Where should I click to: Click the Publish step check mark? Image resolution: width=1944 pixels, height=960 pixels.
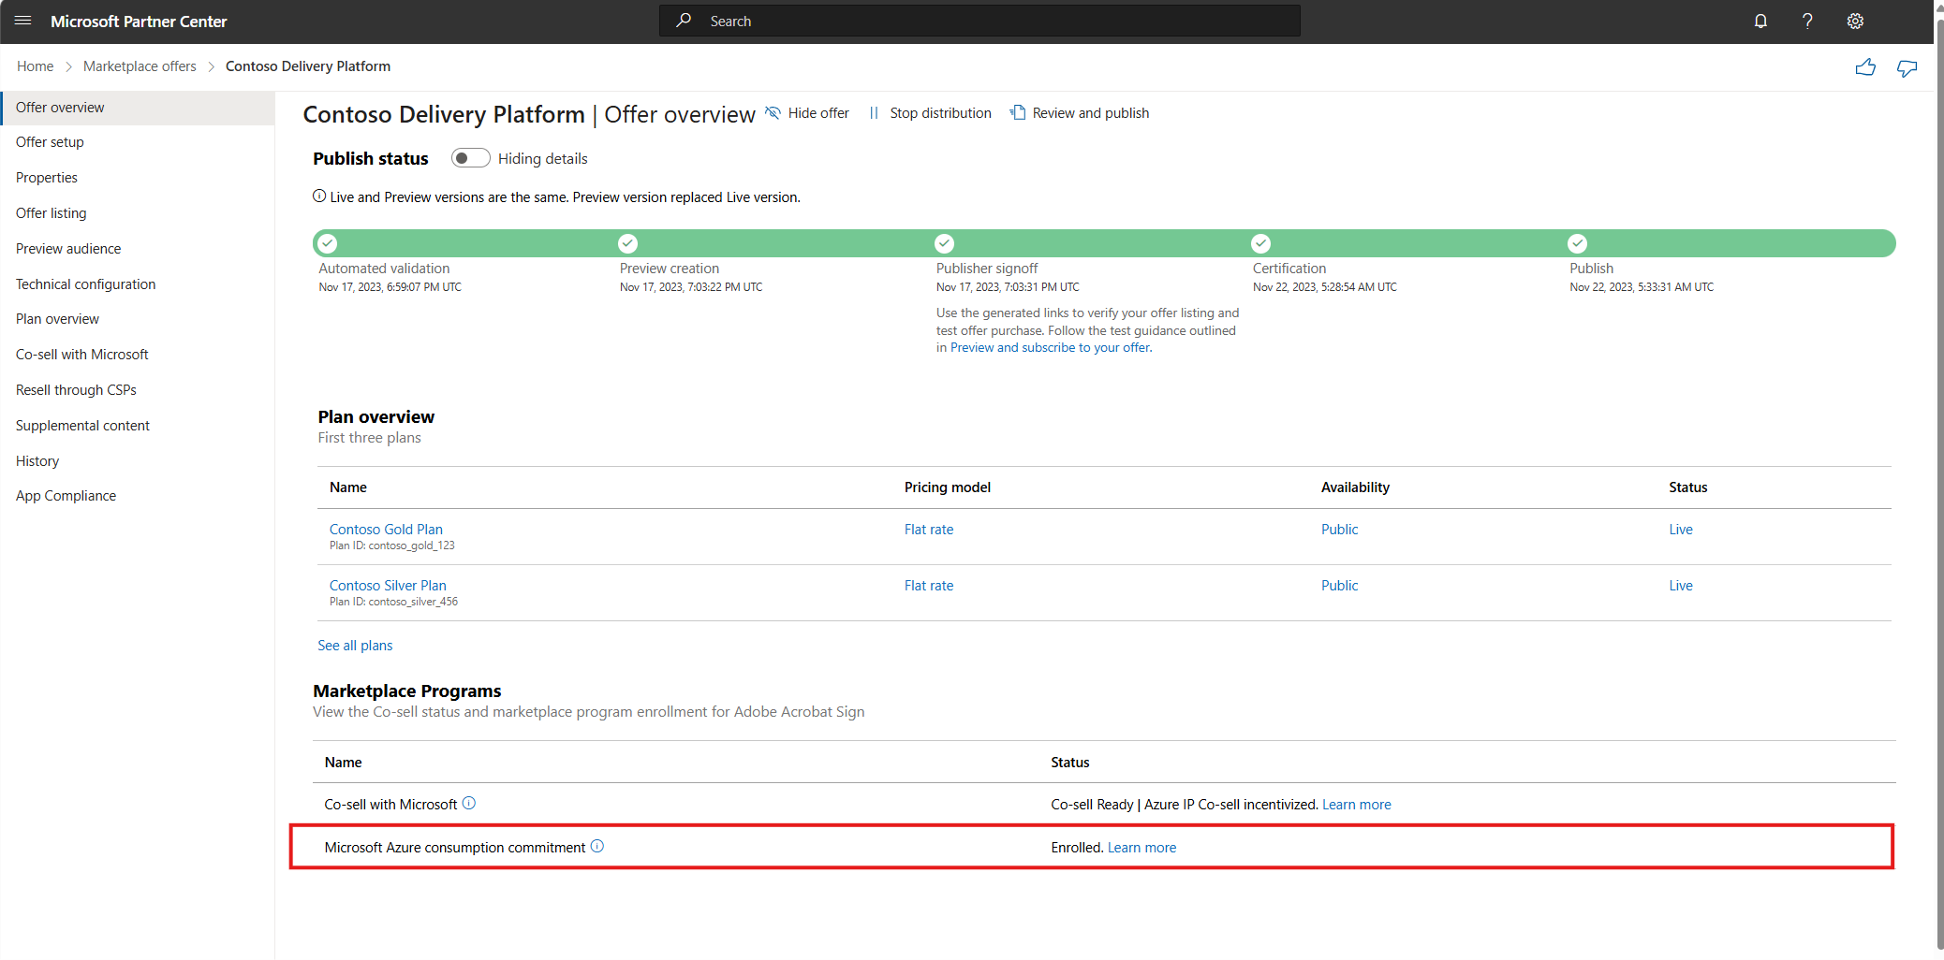(x=1578, y=243)
